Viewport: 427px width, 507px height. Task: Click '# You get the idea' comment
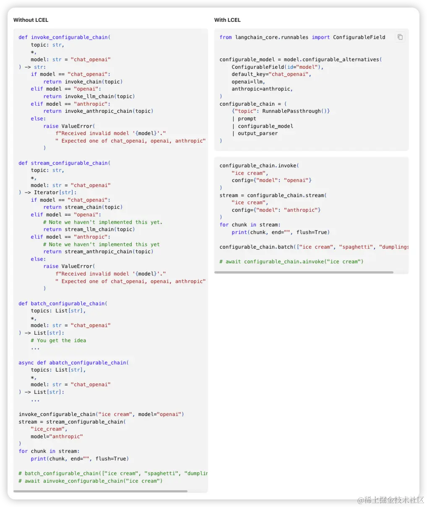(58, 341)
